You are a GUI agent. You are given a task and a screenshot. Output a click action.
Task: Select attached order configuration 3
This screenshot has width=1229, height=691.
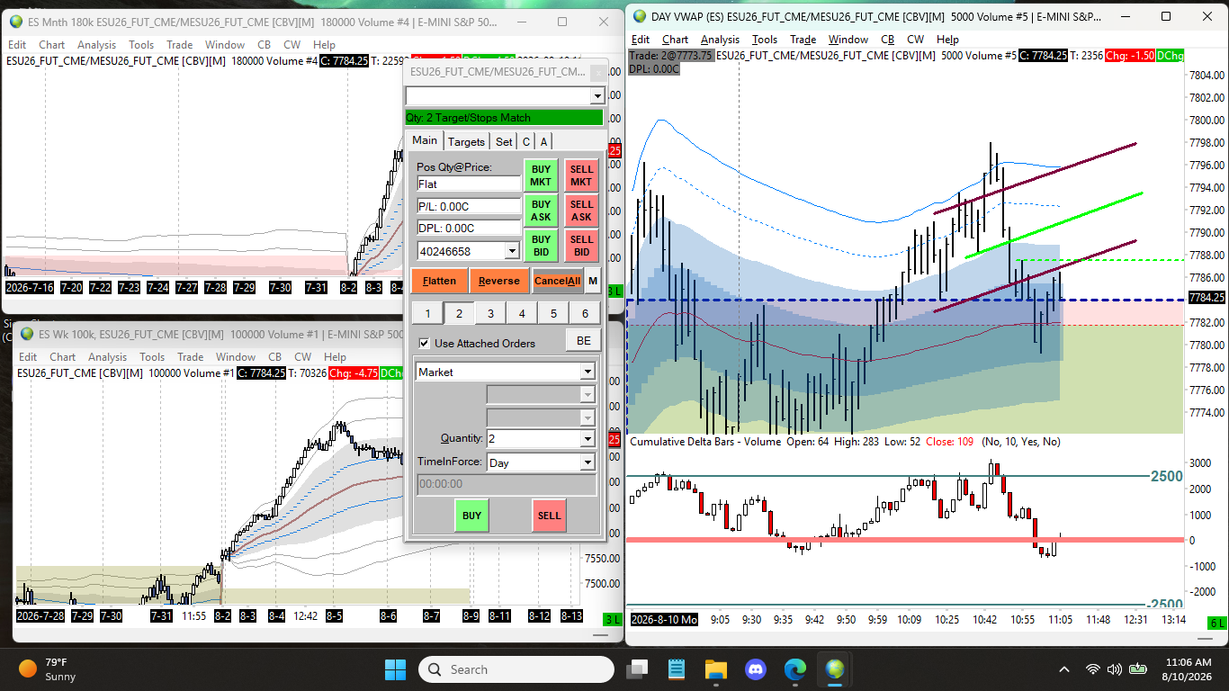[x=490, y=313]
